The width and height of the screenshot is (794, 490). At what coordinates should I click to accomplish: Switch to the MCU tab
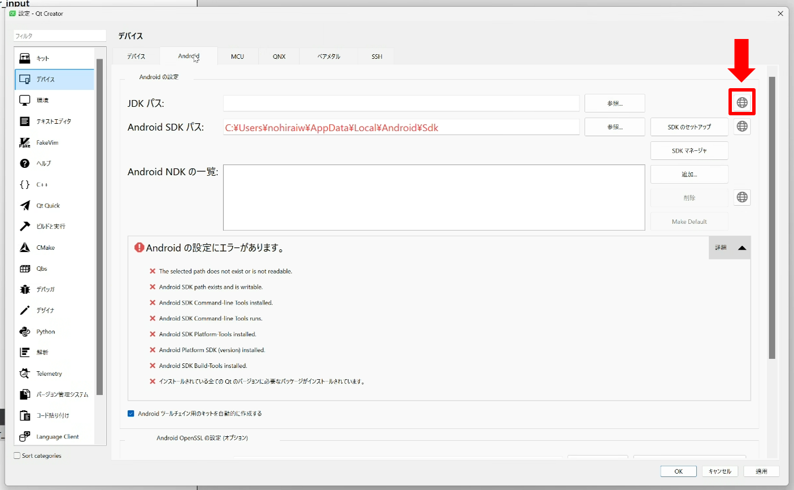coord(237,57)
